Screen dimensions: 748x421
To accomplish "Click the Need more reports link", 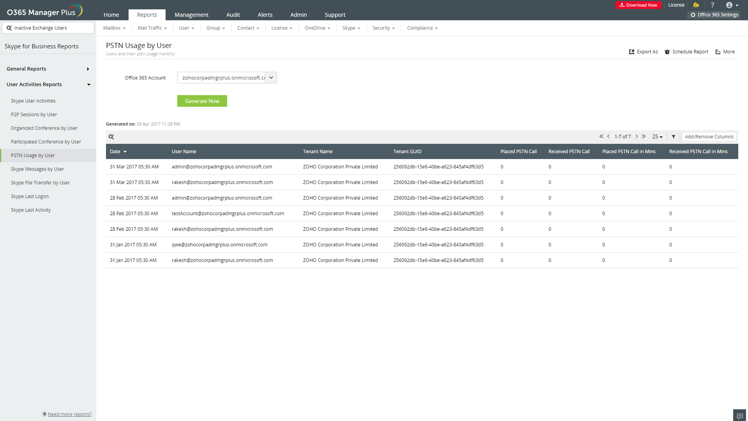I will 69,414.
